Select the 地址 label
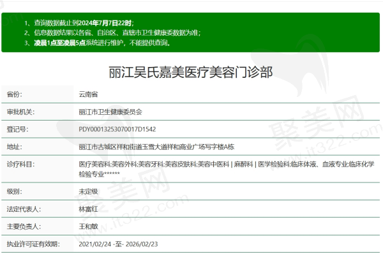383x259 pixels. tap(15, 147)
